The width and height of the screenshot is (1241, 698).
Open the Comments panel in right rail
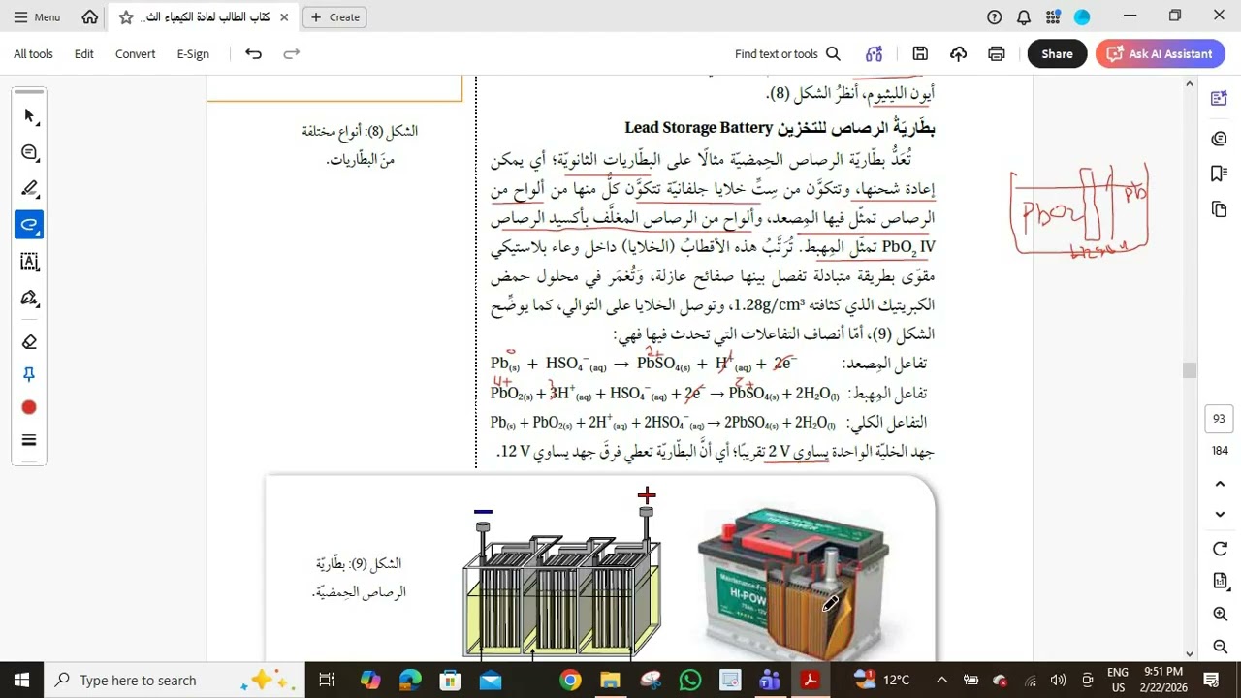(1220, 139)
